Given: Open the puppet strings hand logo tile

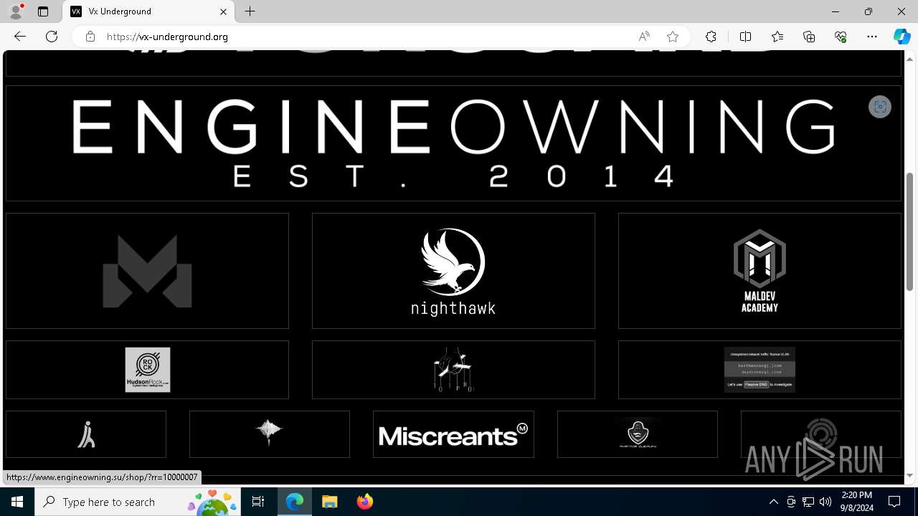Looking at the screenshot, I should point(453,370).
